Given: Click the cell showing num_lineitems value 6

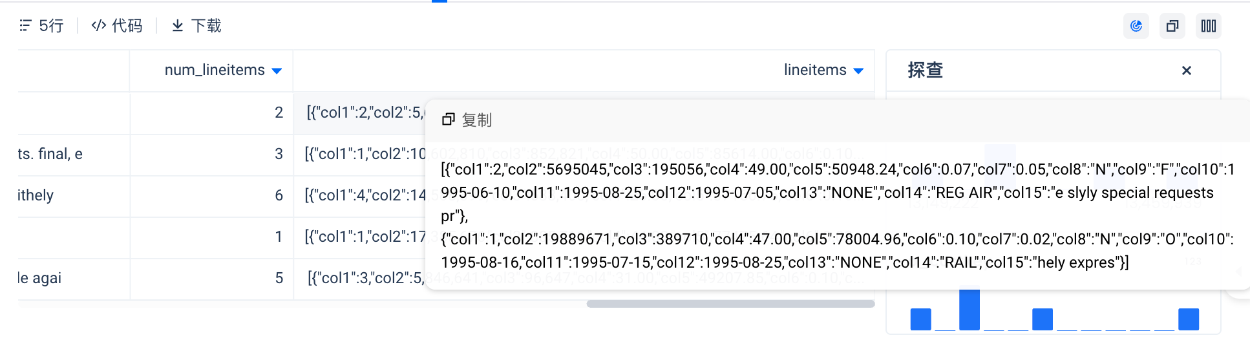Looking at the screenshot, I should click(212, 195).
